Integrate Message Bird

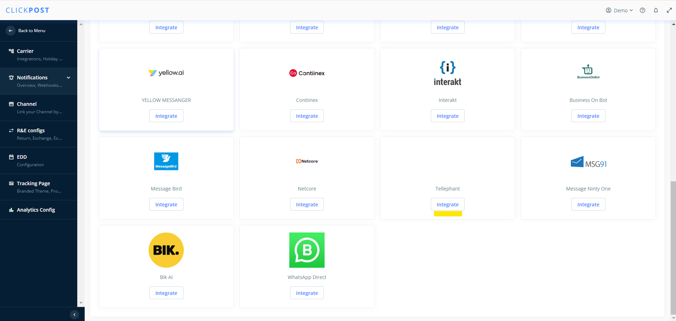click(x=166, y=205)
